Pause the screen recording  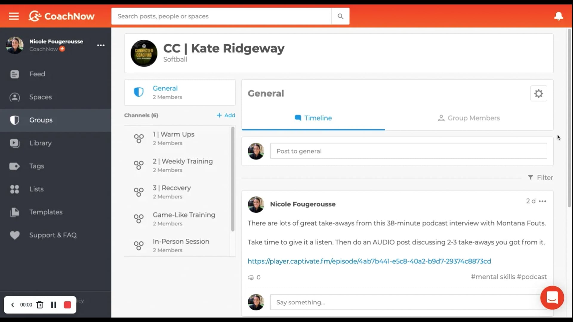pos(54,305)
